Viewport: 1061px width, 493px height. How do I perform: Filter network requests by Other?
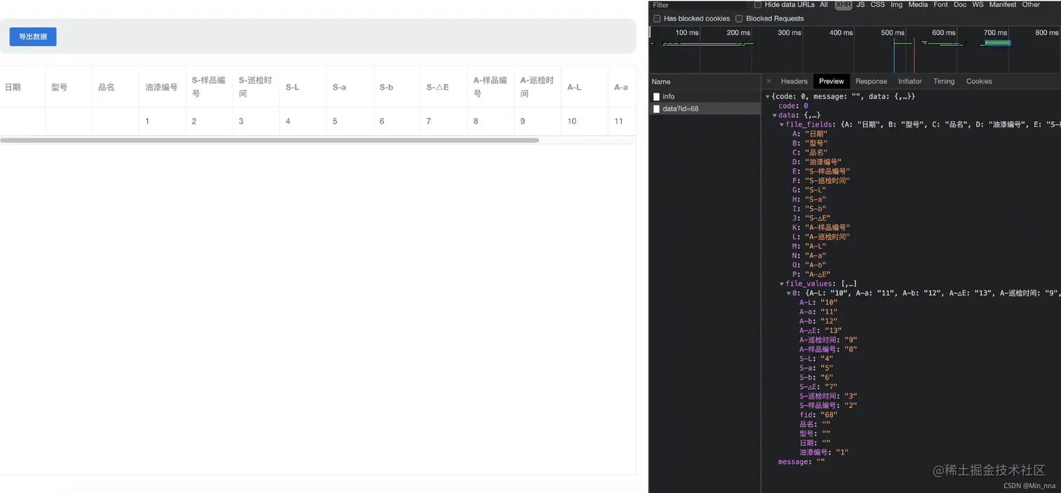[x=1031, y=5]
